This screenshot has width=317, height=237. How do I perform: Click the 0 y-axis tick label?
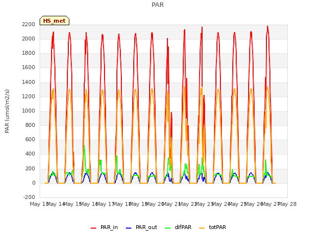point(34,183)
